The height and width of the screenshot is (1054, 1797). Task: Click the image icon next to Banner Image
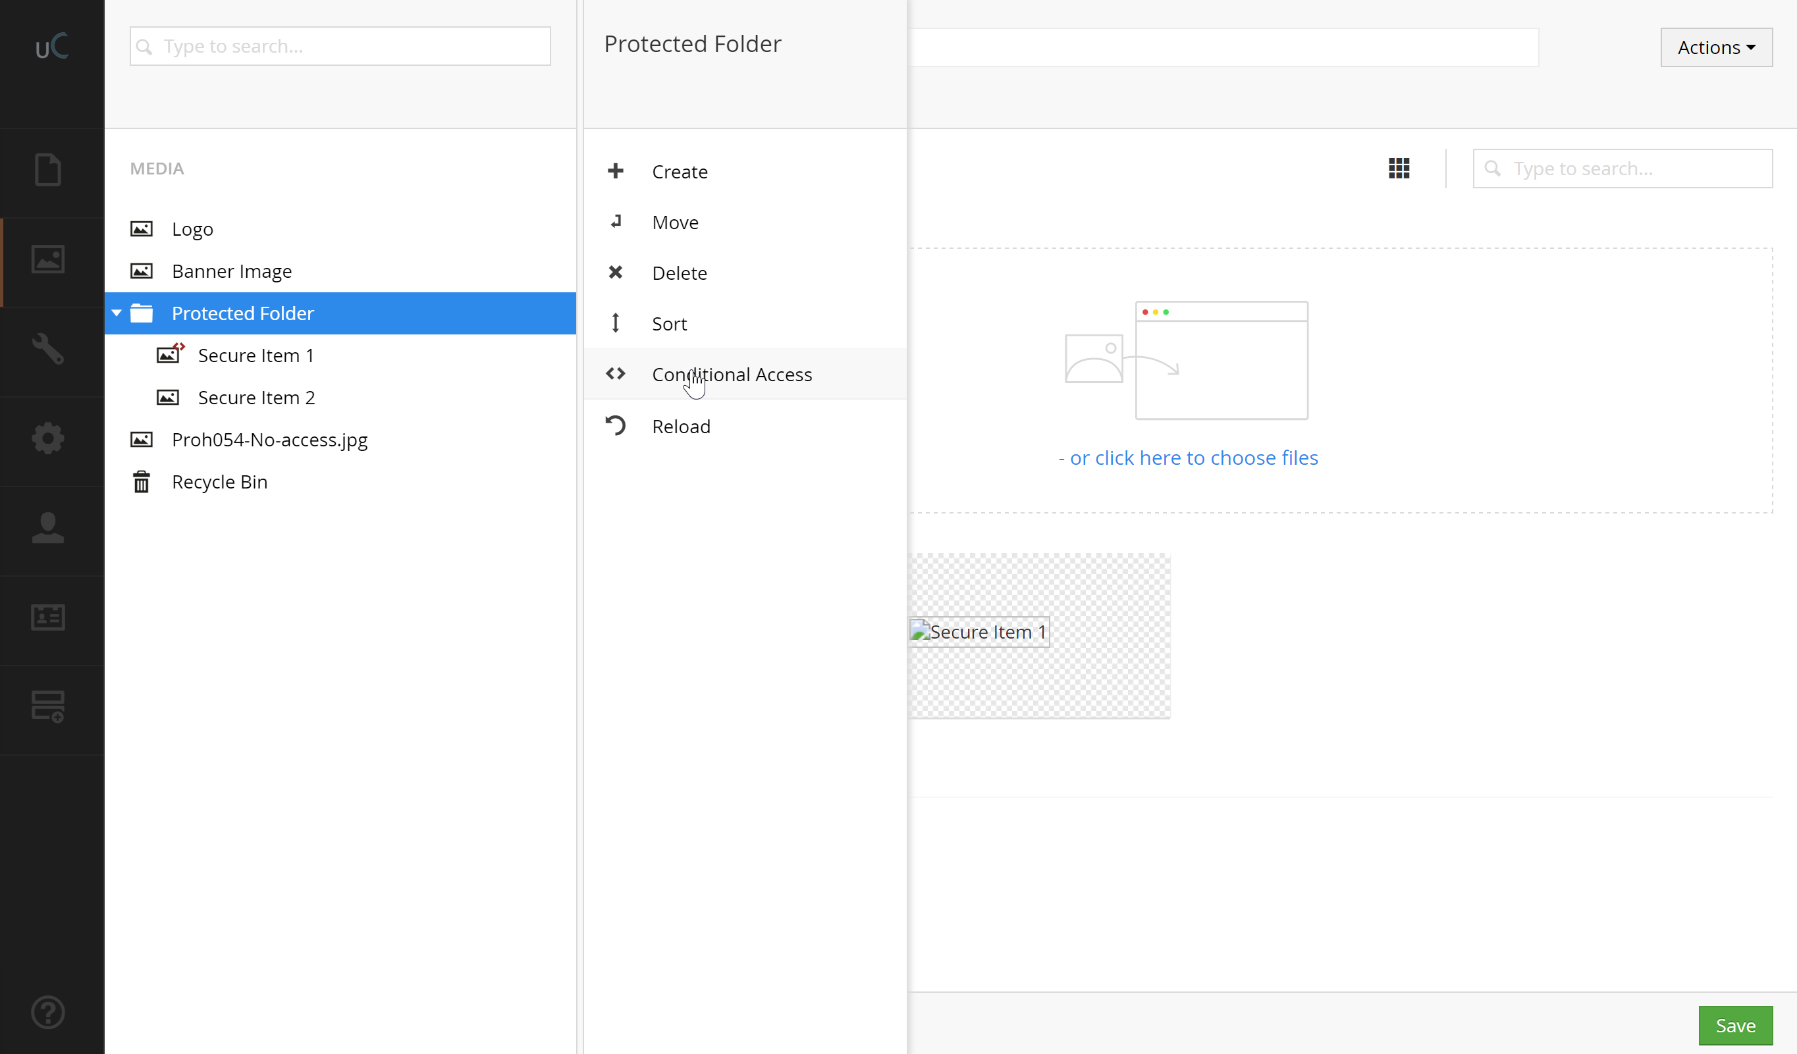tap(141, 271)
